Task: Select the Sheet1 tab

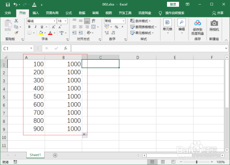Action: point(35,155)
